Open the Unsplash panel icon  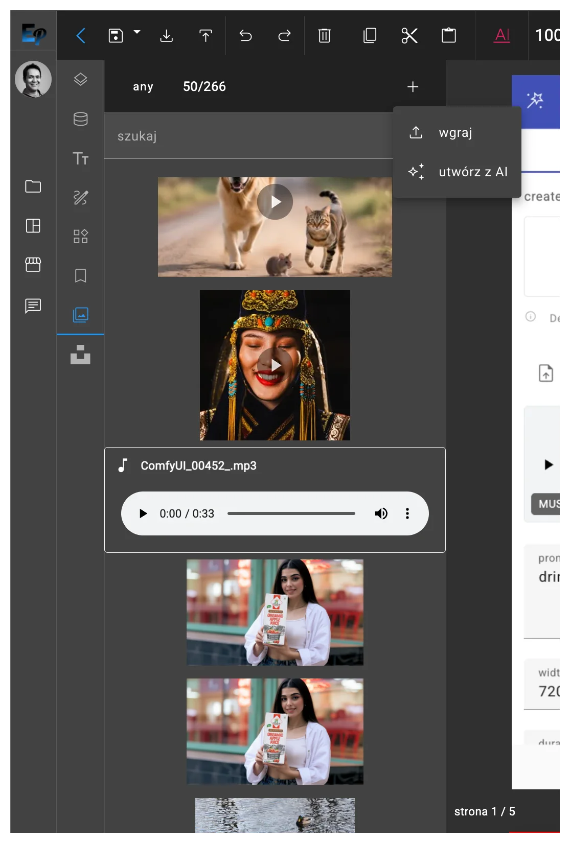pos(80,355)
